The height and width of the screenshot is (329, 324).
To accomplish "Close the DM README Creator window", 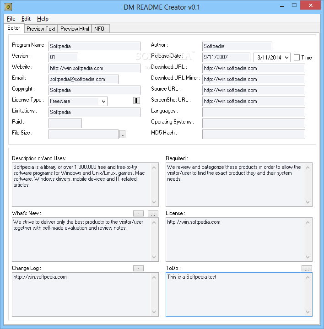I will click(311, 5).
